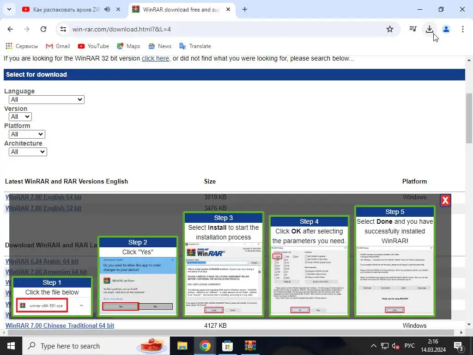Go forward one page

tap(27, 29)
